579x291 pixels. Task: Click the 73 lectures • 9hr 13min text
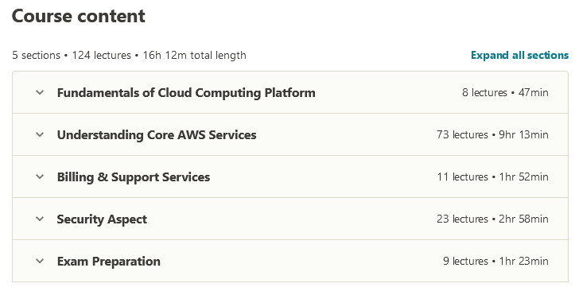tap(492, 134)
